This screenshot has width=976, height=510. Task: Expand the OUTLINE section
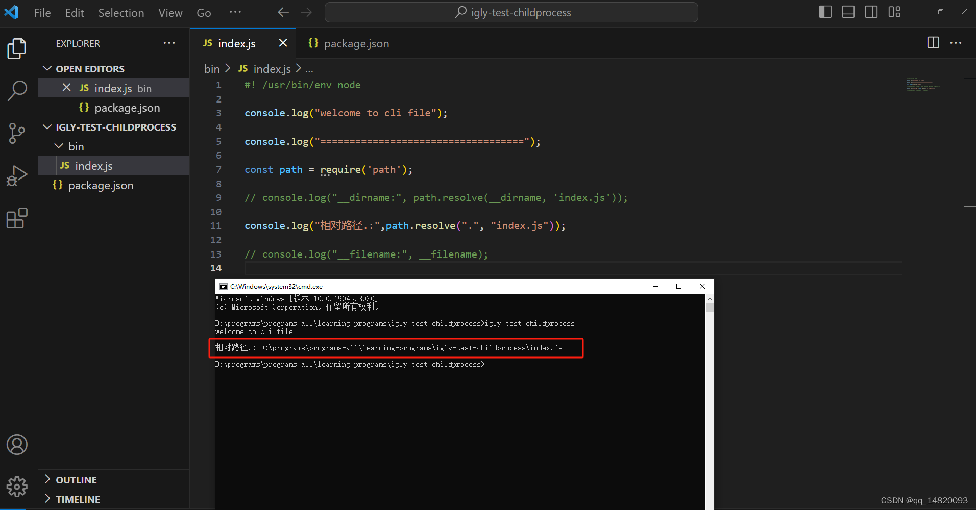pos(47,479)
